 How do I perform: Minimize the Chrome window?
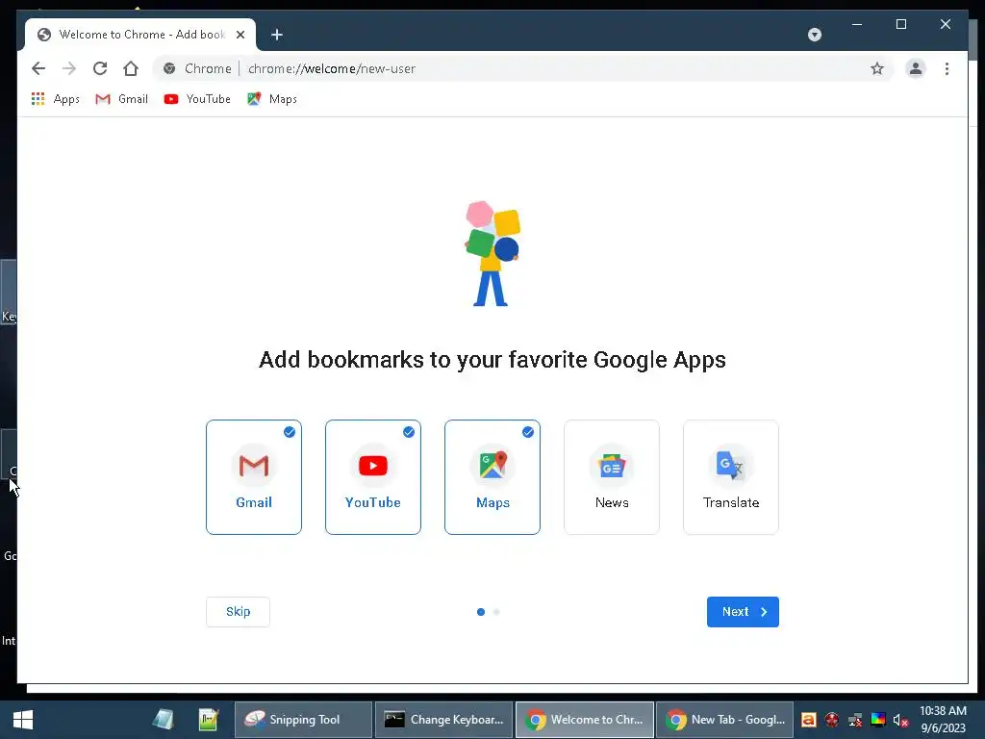click(x=857, y=24)
